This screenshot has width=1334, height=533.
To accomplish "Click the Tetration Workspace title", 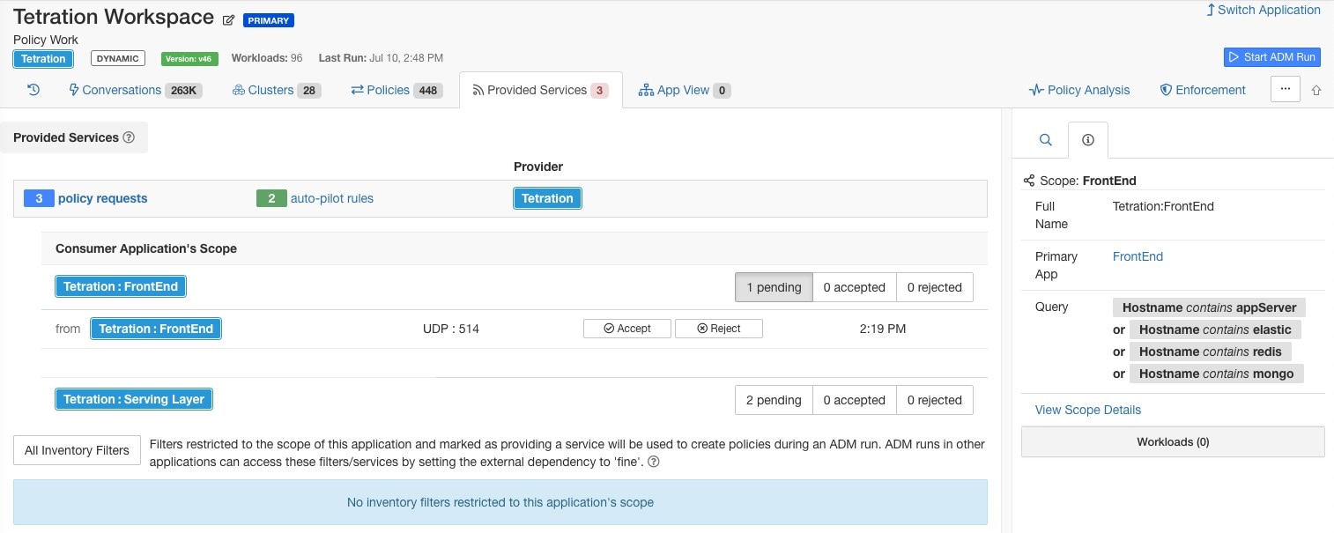I will click(114, 17).
